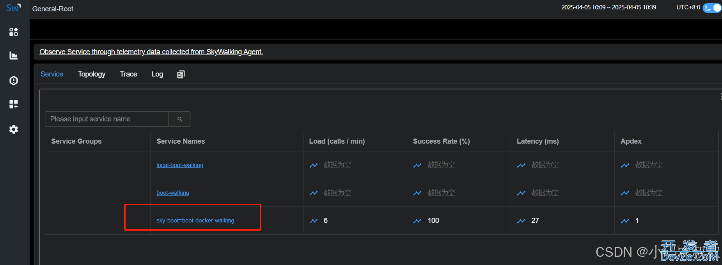This screenshot has height=265, width=722.
Task: Click the Latency value 27
Action: coord(535,221)
